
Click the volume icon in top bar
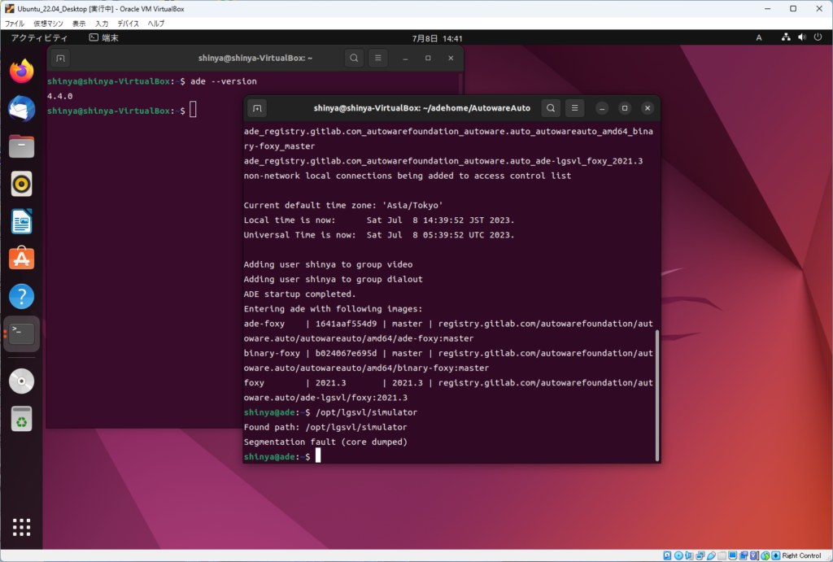click(801, 37)
